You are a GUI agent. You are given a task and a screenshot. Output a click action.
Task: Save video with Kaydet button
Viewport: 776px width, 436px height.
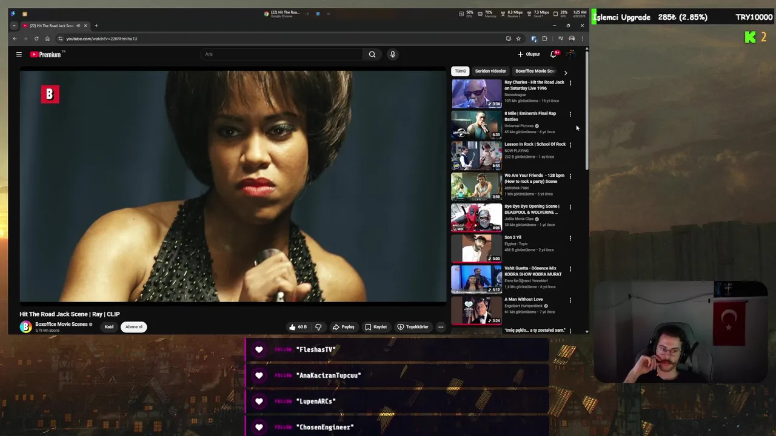pos(376,327)
